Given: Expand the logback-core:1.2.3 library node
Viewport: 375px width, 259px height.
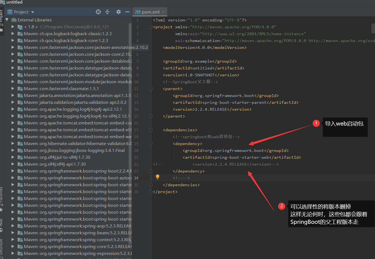Looking at the screenshot, I should 13,40.
